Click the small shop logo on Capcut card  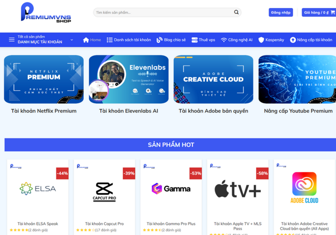tap(82, 166)
